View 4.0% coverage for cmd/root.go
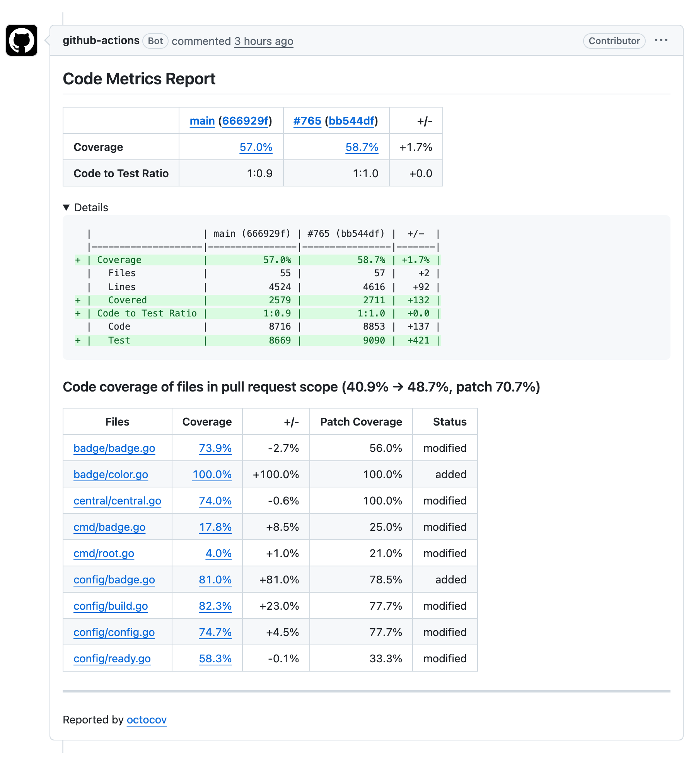 click(219, 553)
